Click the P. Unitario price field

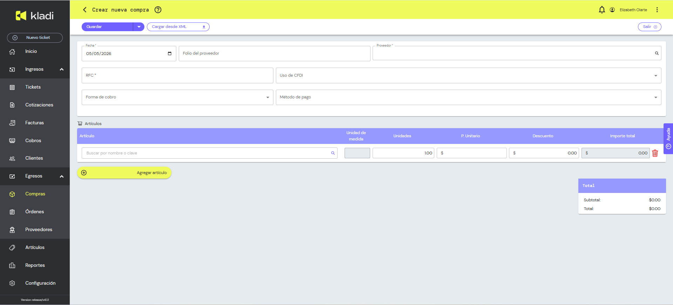472,153
